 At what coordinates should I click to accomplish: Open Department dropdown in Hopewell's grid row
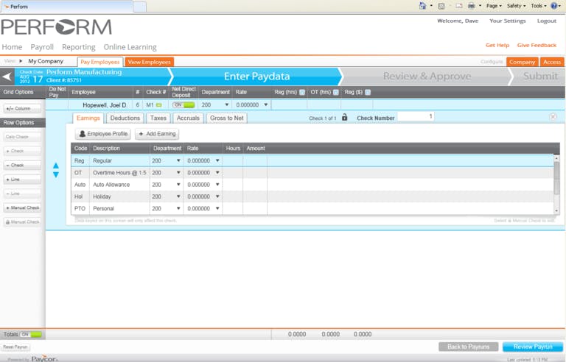[227, 105]
